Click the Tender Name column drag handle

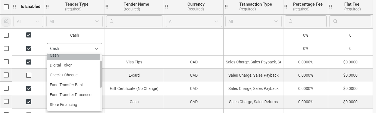(x=107, y=7)
